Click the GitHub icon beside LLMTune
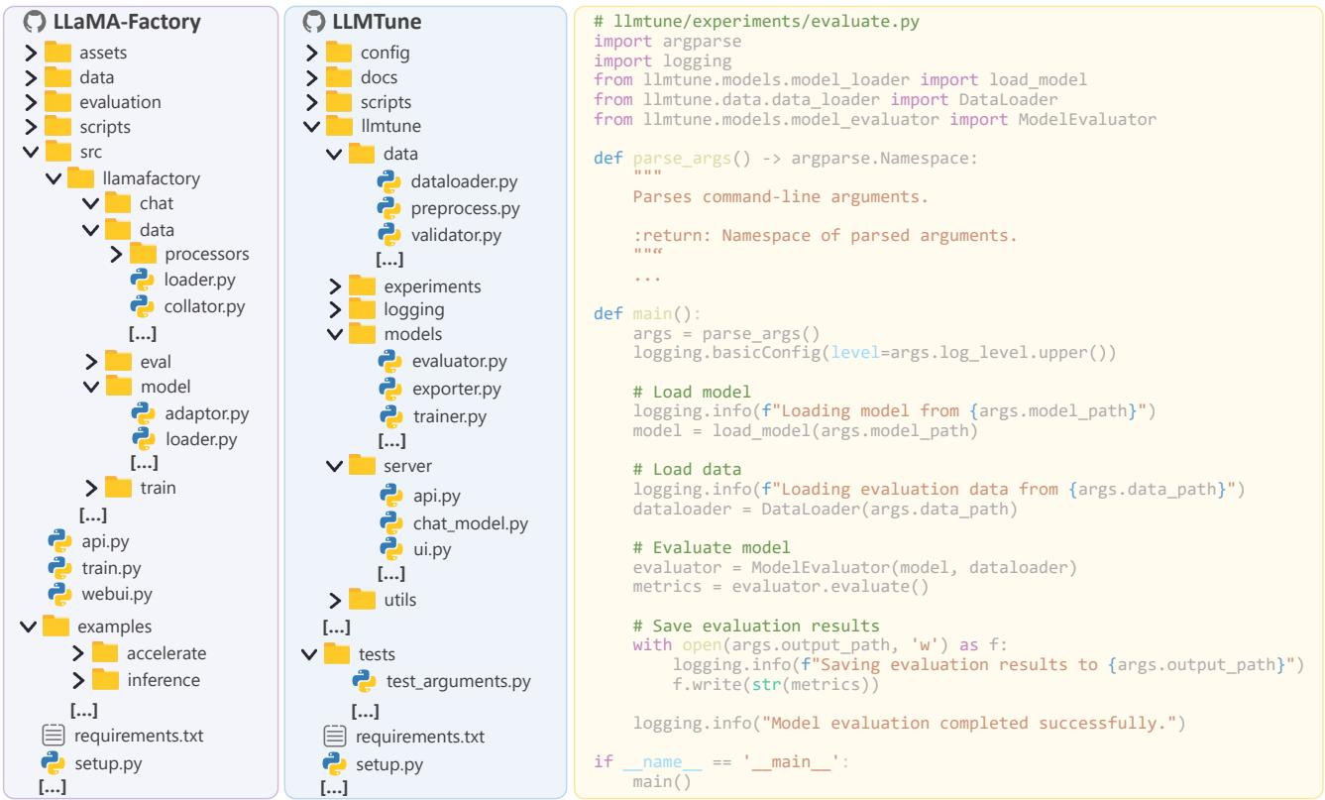The width and height of the screenshot is (1325, 800). point(314,23)
